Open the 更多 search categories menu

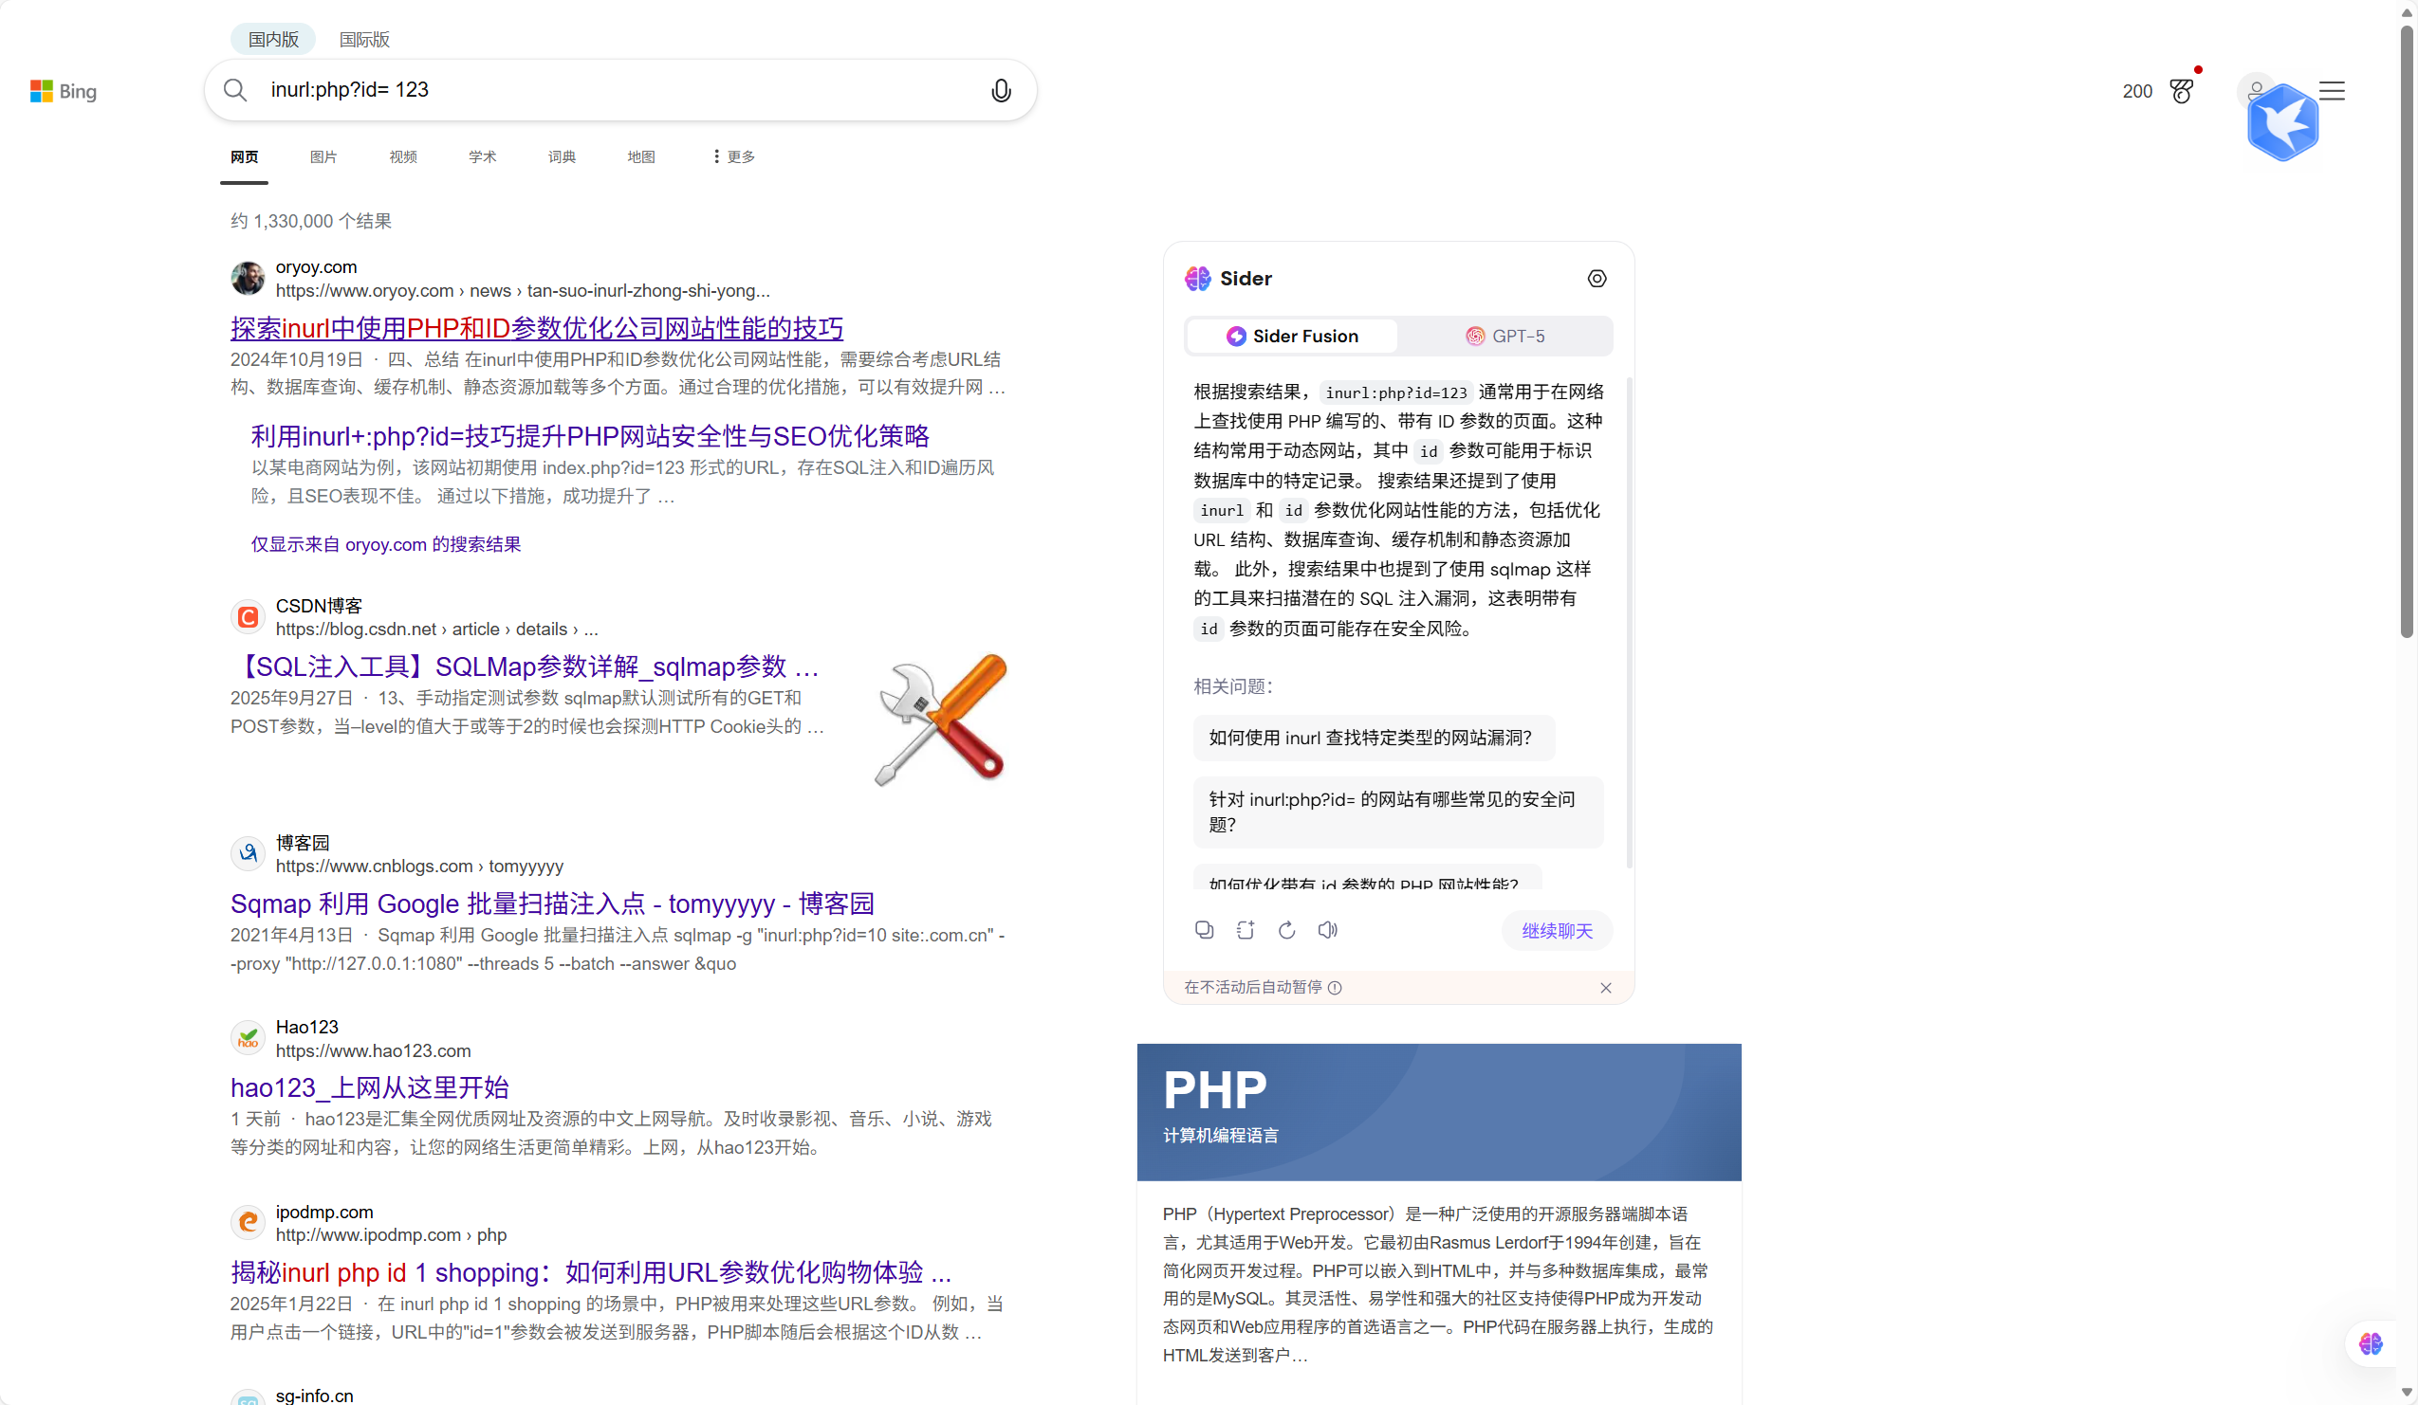click(732, 155)
